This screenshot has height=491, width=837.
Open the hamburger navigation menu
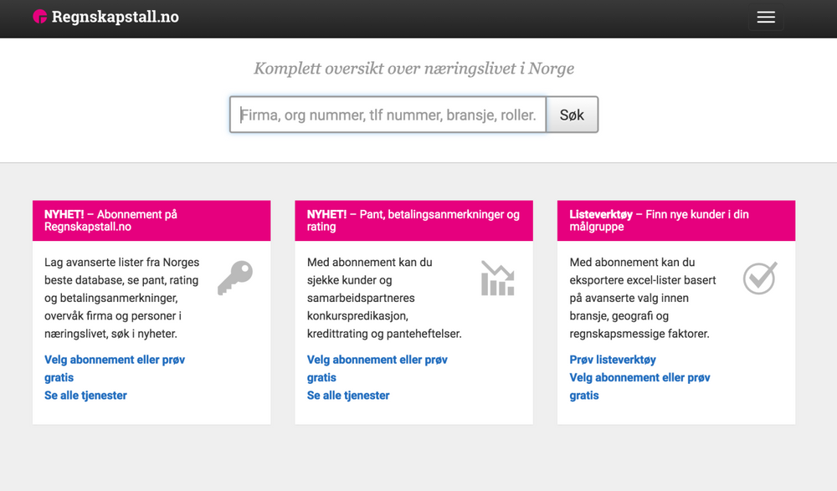pos(766,17)
